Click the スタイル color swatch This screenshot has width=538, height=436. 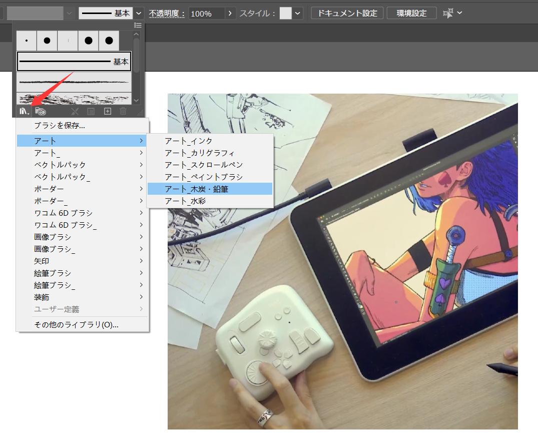[285, 14]
